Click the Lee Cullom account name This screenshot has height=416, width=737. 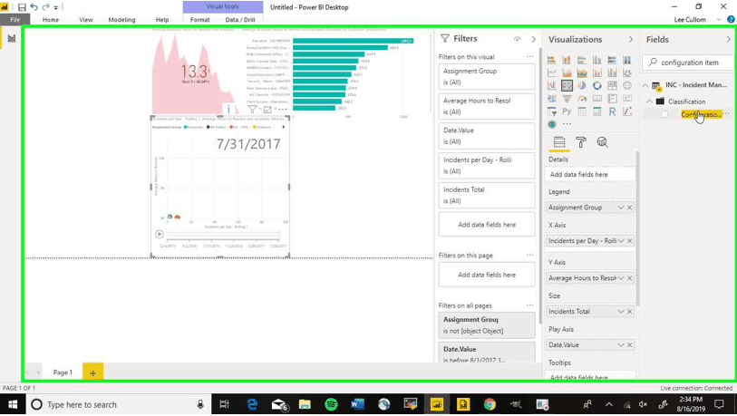[x=690, y=20]
